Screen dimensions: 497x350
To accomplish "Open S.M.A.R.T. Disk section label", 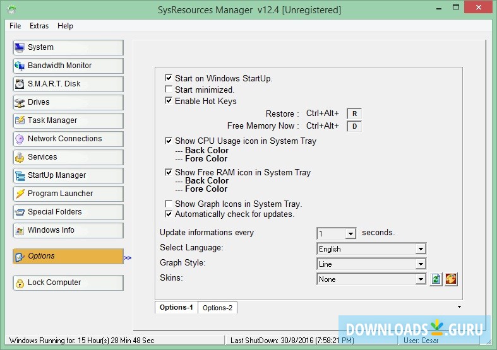I will click(x=54, y=84).
